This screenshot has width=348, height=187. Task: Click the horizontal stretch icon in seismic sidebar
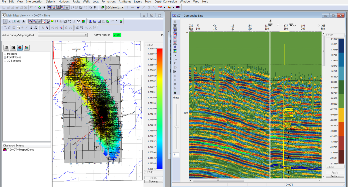point(175,76)
